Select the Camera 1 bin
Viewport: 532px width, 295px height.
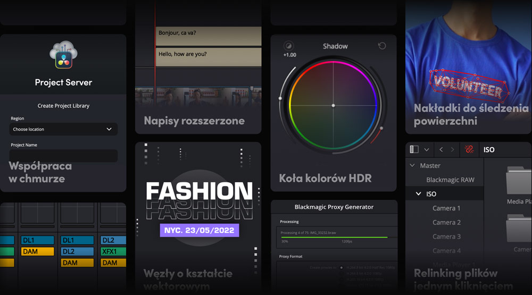click(446, 208)
